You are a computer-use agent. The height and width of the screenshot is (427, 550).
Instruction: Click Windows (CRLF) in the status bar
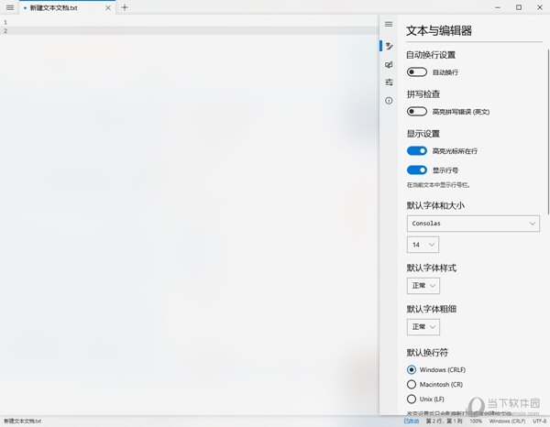(507, 421)
